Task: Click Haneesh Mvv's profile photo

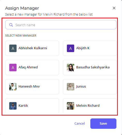Action: [x=13, y=87]
